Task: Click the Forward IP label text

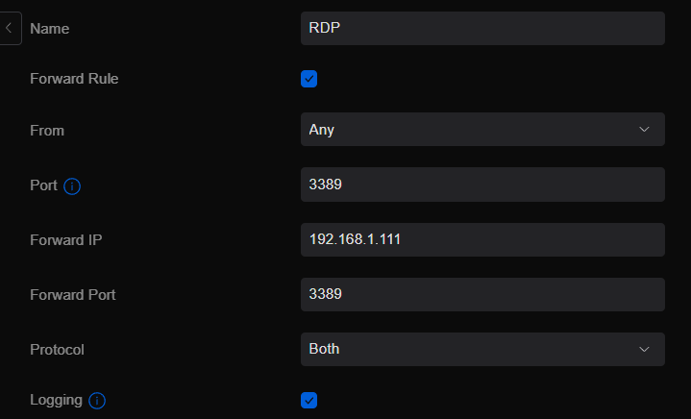Action: (x=66, y=240)
